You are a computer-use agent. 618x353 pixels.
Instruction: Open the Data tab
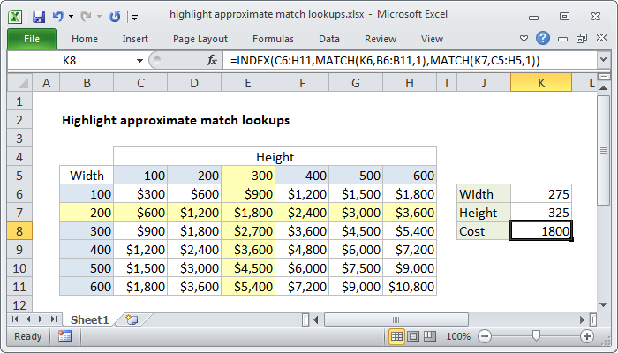(329, 39)
